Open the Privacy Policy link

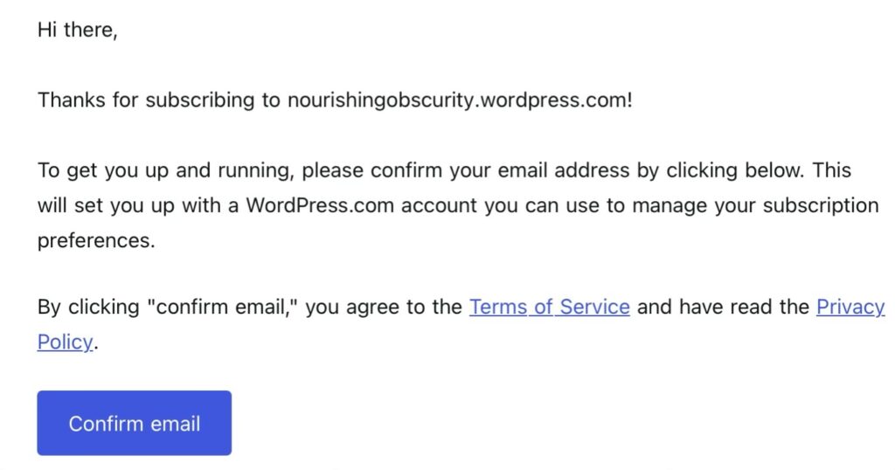click(x=850, y=308)
